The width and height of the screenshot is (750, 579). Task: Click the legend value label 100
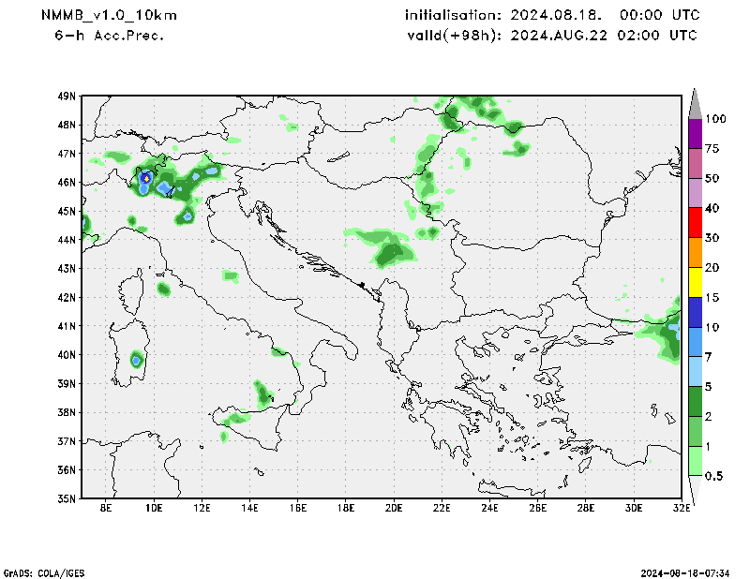click(x=717, y=119)
